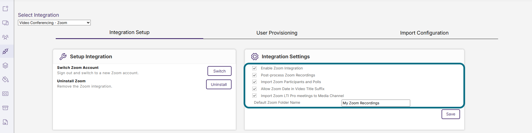Click the Switch button for Zoom account
The image size is (532, 133).
pos(220,71)
